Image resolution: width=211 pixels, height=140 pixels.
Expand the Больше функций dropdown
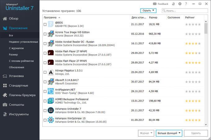tap(169, 133)
